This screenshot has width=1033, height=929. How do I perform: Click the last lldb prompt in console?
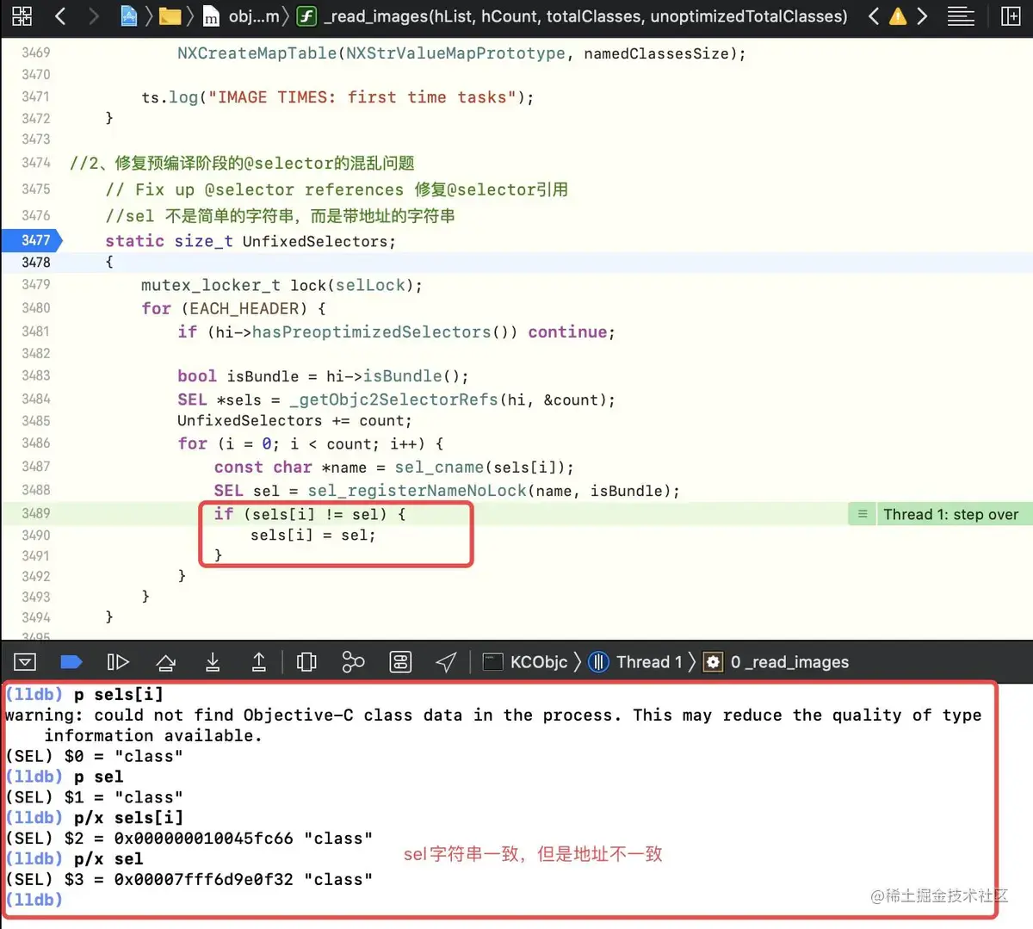point(34,900)
